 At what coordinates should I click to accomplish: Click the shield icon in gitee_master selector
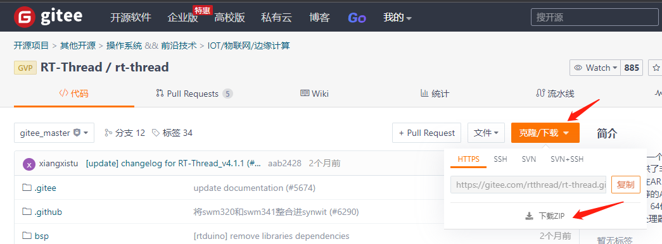[77, 133]
